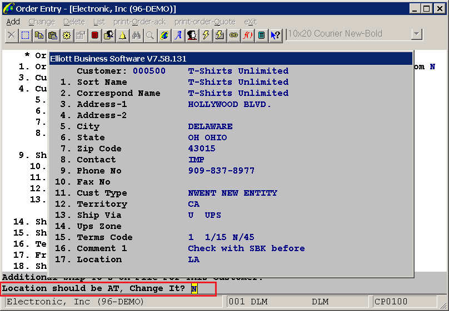449x311 pixels.
Task: Click the grayed properties icon
Action: click(81, 35)
